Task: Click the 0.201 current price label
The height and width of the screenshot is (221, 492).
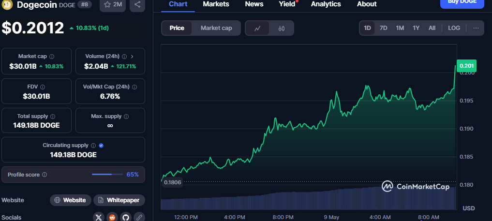Action: tap(466, 66)
